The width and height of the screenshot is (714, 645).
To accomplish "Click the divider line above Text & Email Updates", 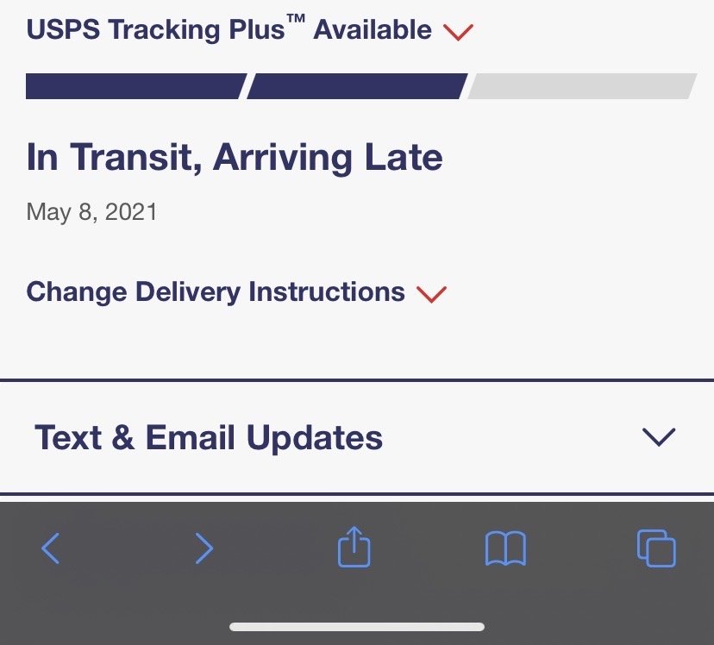I will click(357, 379).
